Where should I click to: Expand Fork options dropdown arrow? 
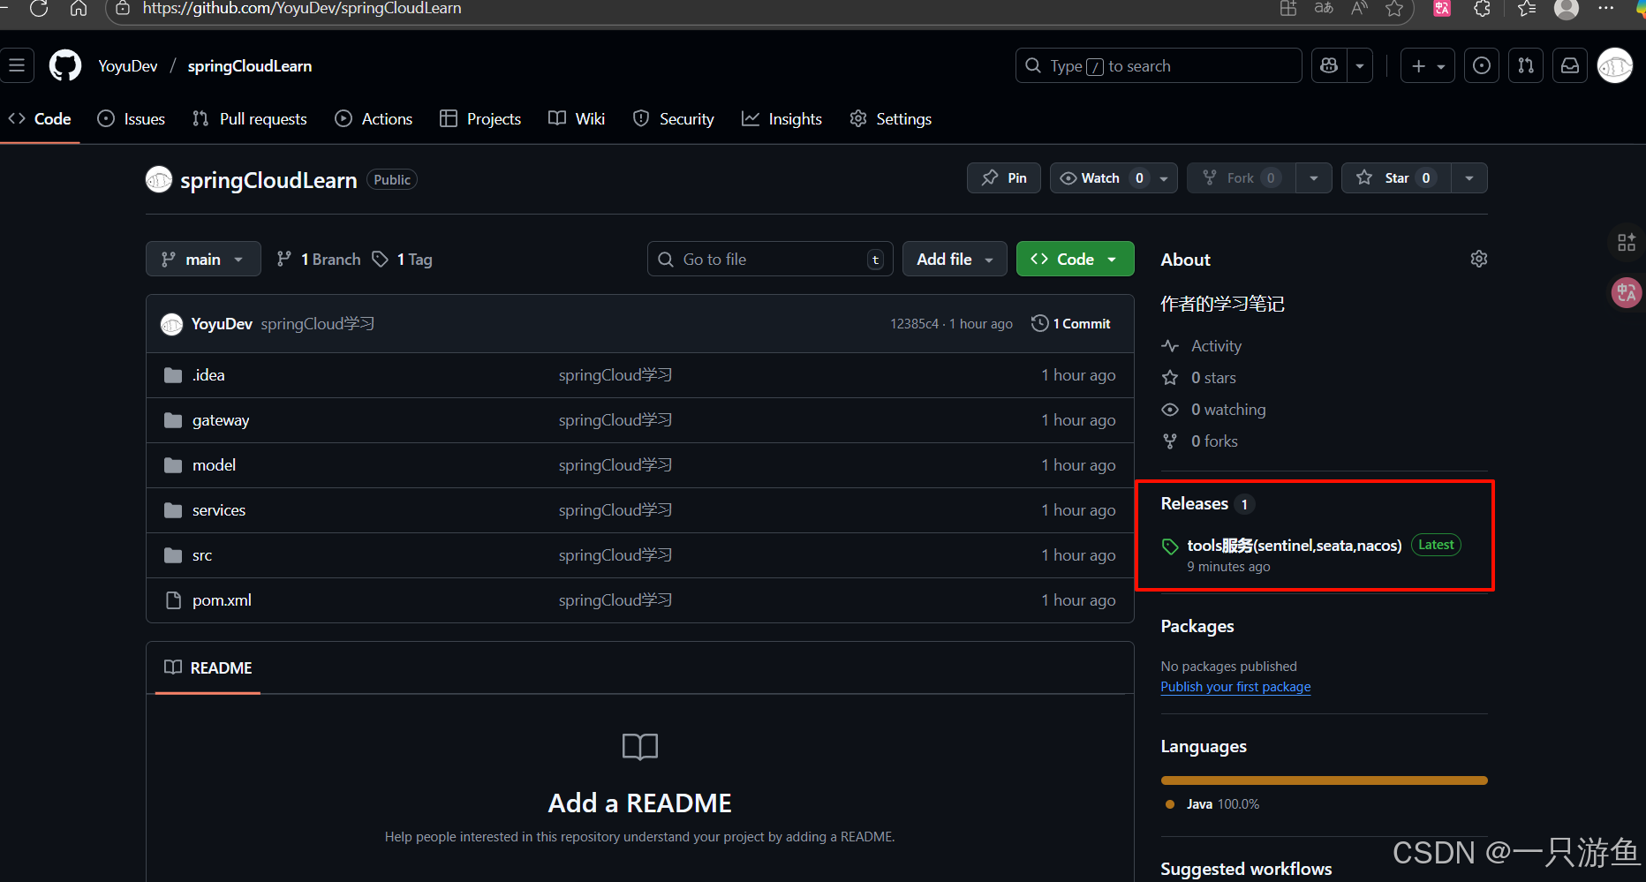[1314, 178]
